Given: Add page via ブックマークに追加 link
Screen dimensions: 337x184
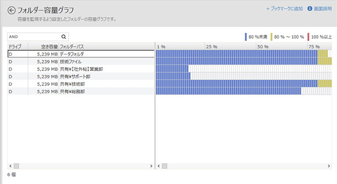Looking at the screenshot, I should click(284, 9).
